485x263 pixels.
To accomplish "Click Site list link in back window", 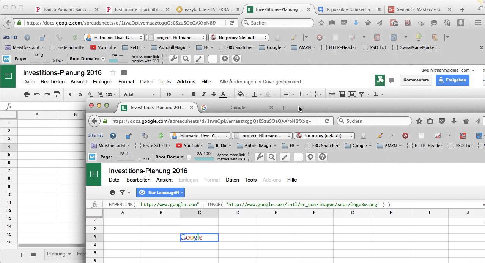I will 10,37.
